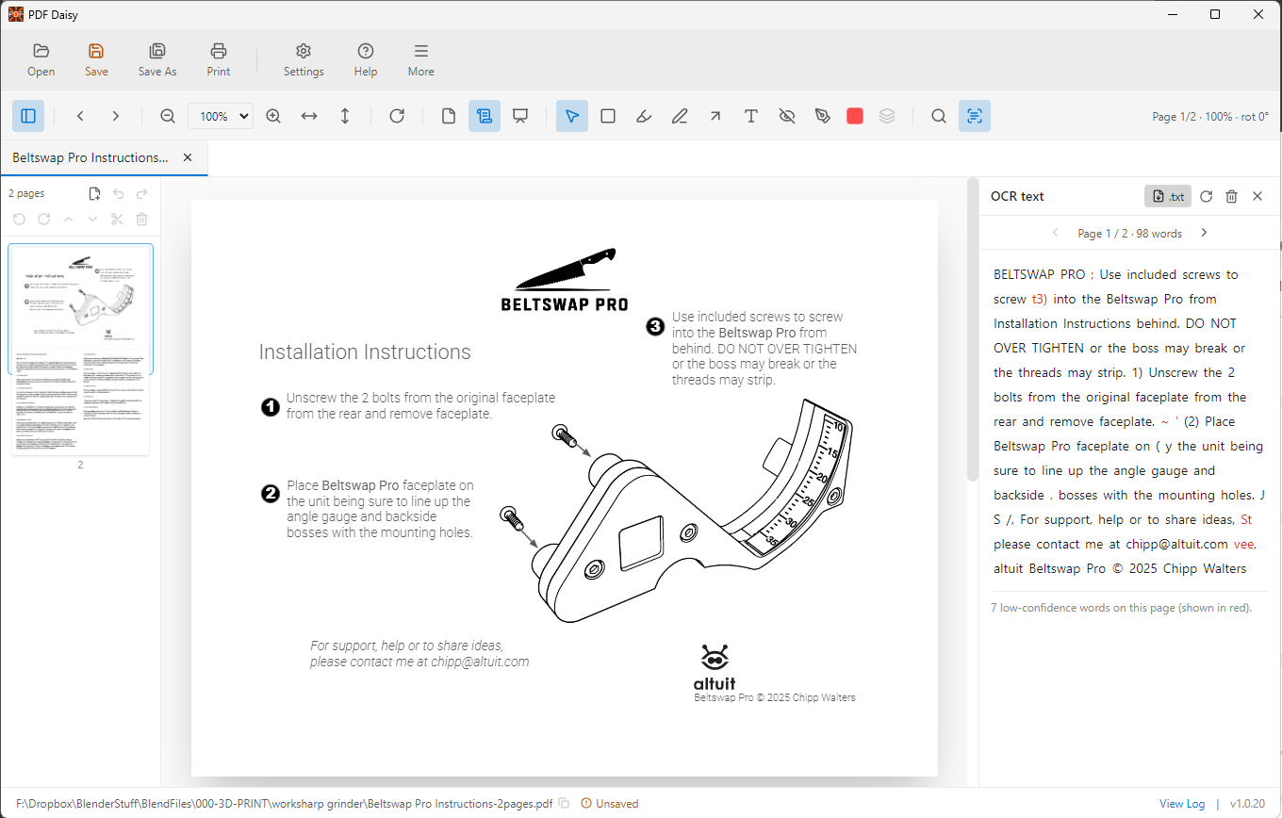Click the '2 pages' count label
Image resolution: width=1282 pixels, height=818 pixels.
tap(26, 193)
